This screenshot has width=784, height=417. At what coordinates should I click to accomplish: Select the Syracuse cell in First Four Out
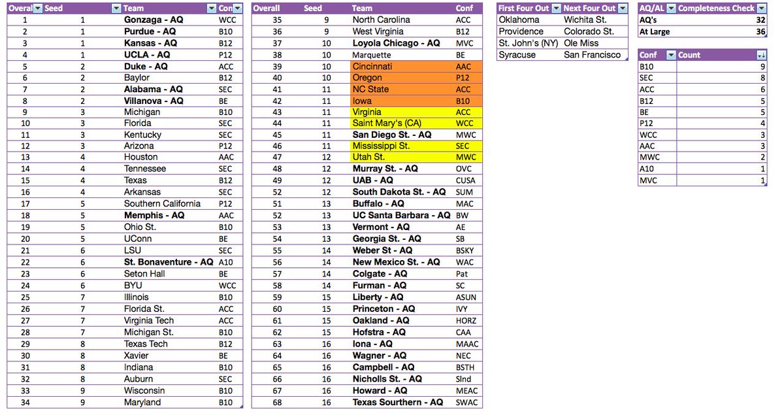click(515, 55)
